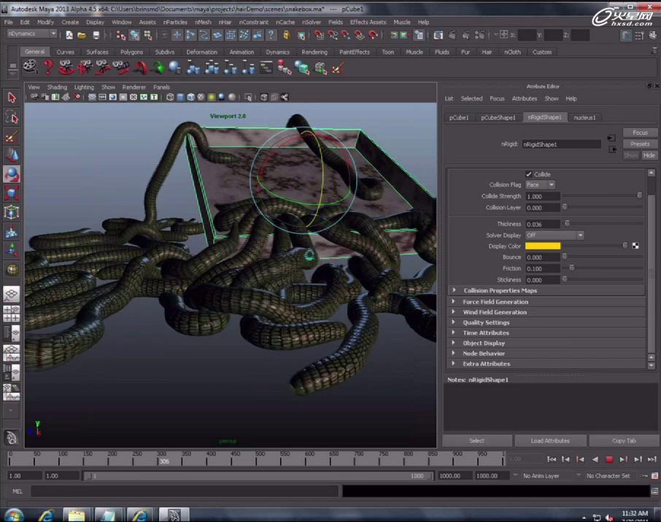
Task: Open the Renderer panel menu
Action: [x=134, y=87]
